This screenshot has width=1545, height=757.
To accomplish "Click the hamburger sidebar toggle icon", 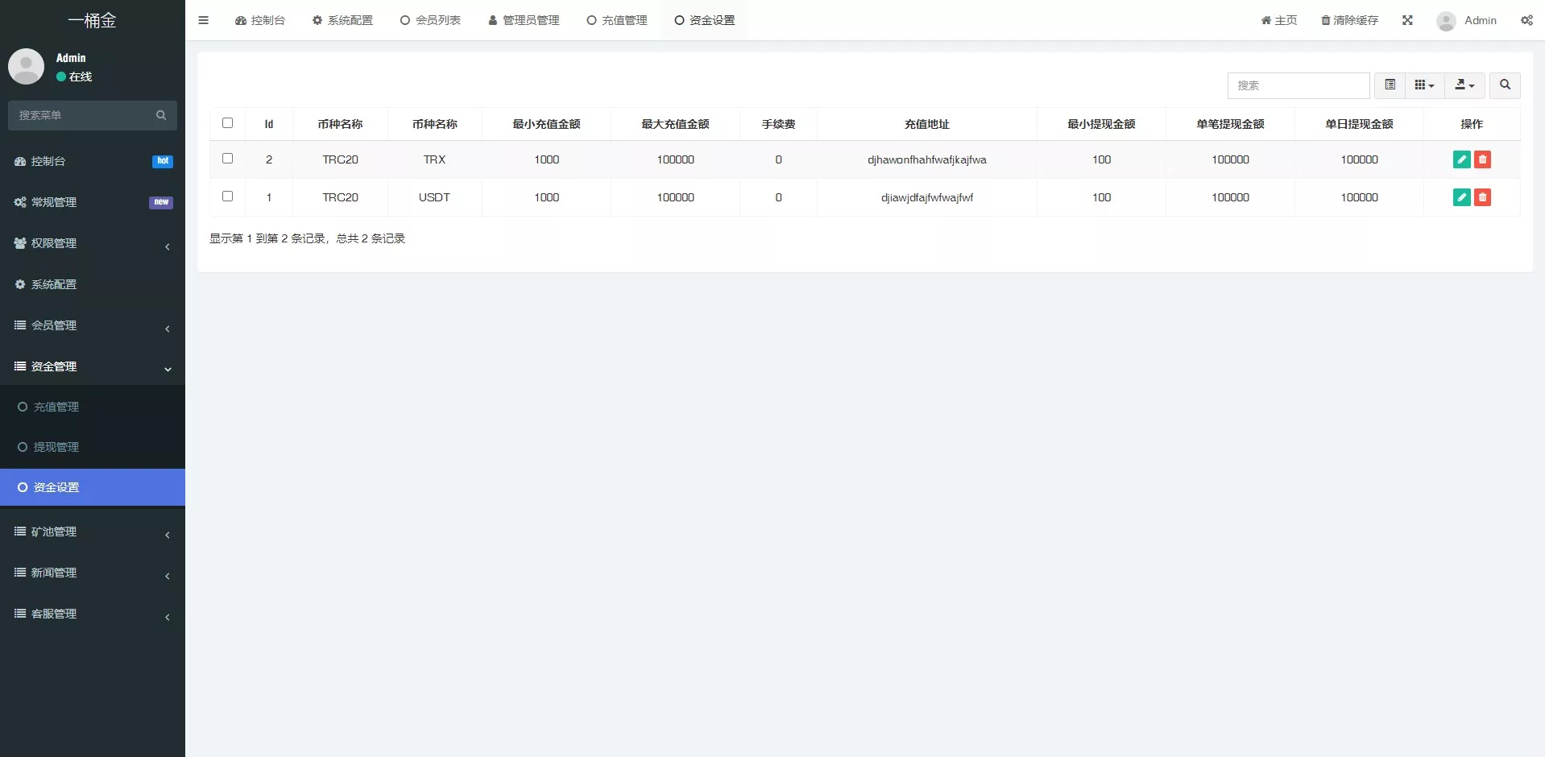I will click(x=203, y=20).
